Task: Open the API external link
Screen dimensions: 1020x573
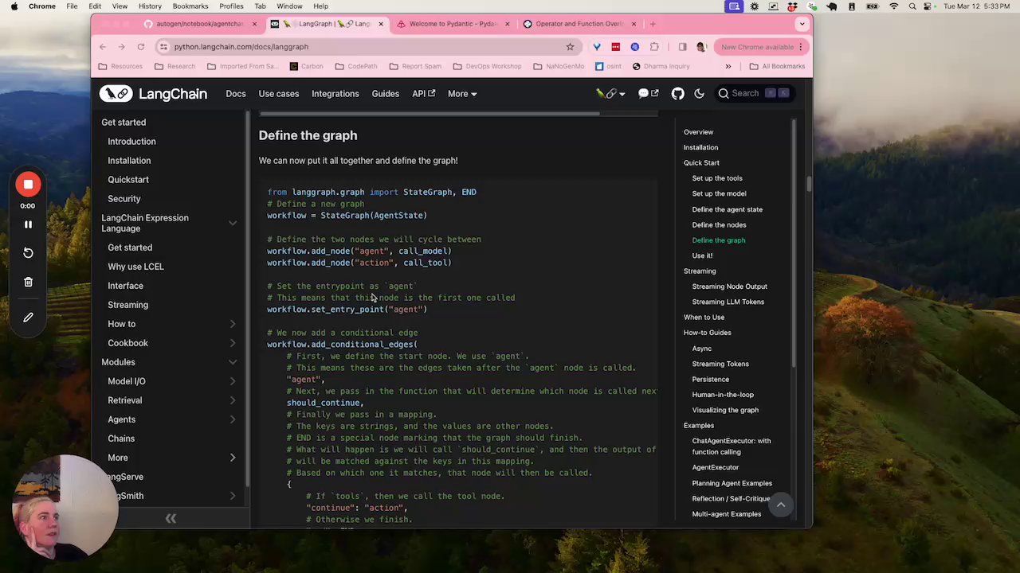Action: [423, 94]
